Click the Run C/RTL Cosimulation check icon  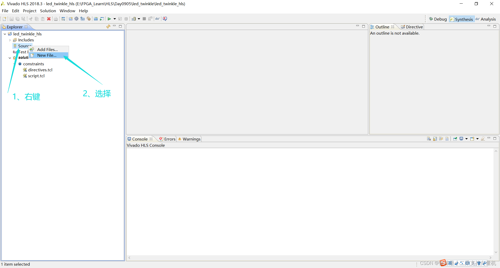click(120, 19)
